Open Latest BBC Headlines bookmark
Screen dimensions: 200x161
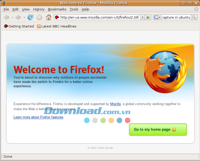(57, 26)
